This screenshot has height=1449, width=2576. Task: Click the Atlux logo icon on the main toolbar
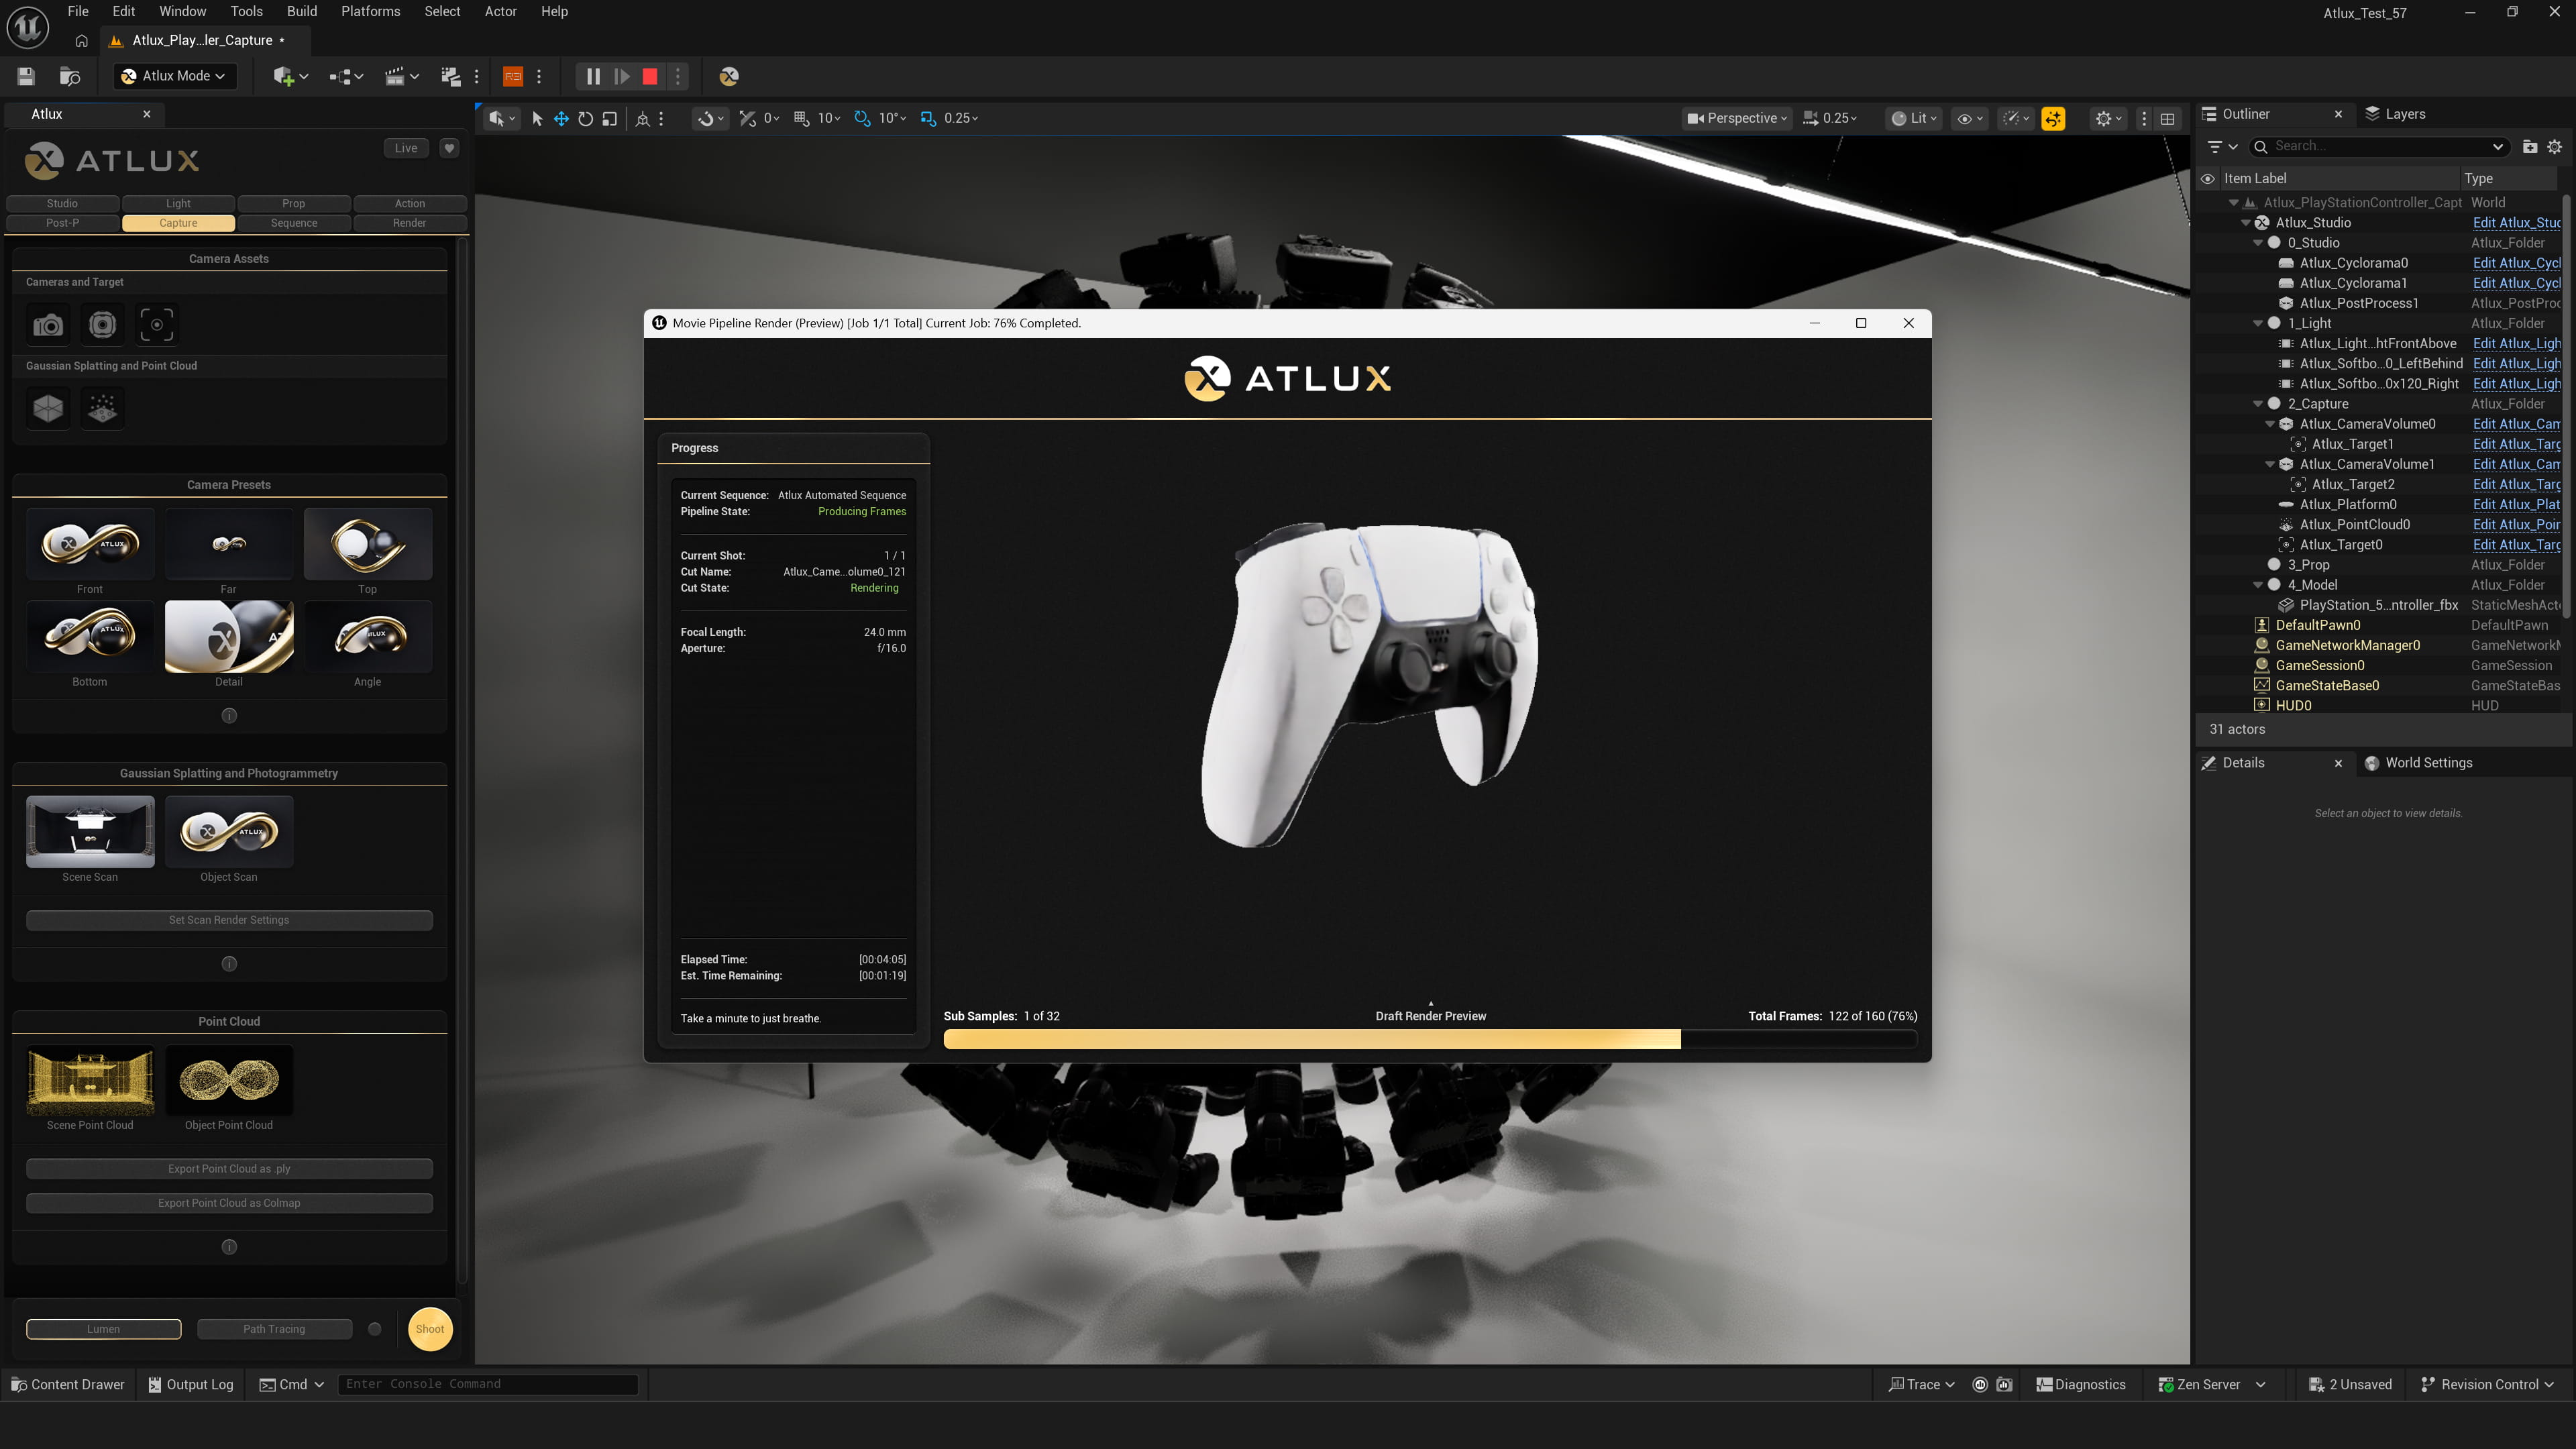tap(729, 76)
